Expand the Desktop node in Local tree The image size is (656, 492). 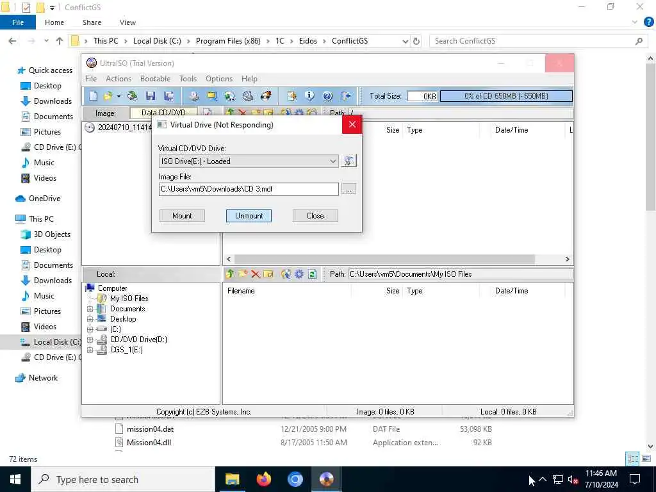[x=90, y=319]
